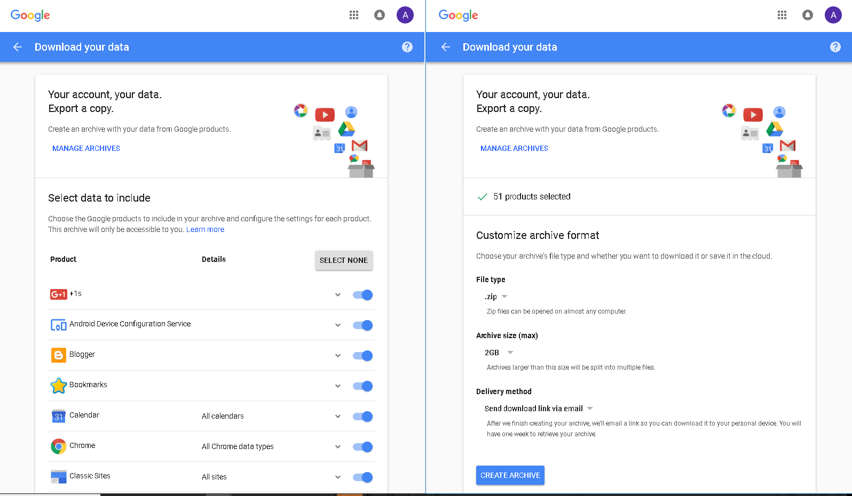Click the Blogger product icon
The height and width of the screenshot is (496, 852).
58,355
